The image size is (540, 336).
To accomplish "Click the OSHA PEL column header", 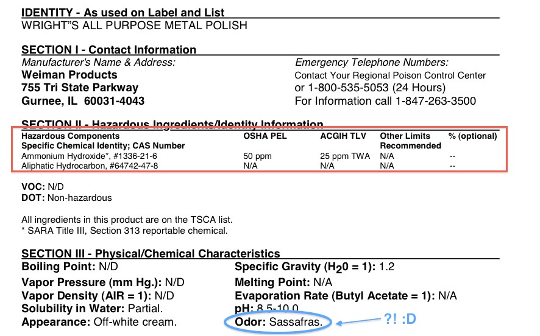I will (265, 136).
